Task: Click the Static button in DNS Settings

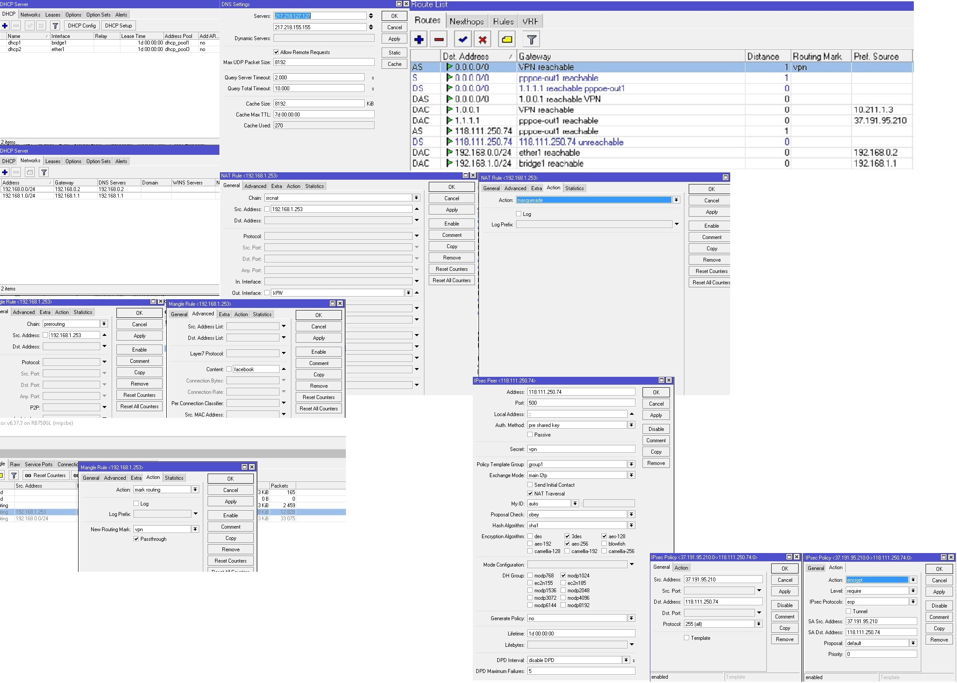Action: [394, 53]
